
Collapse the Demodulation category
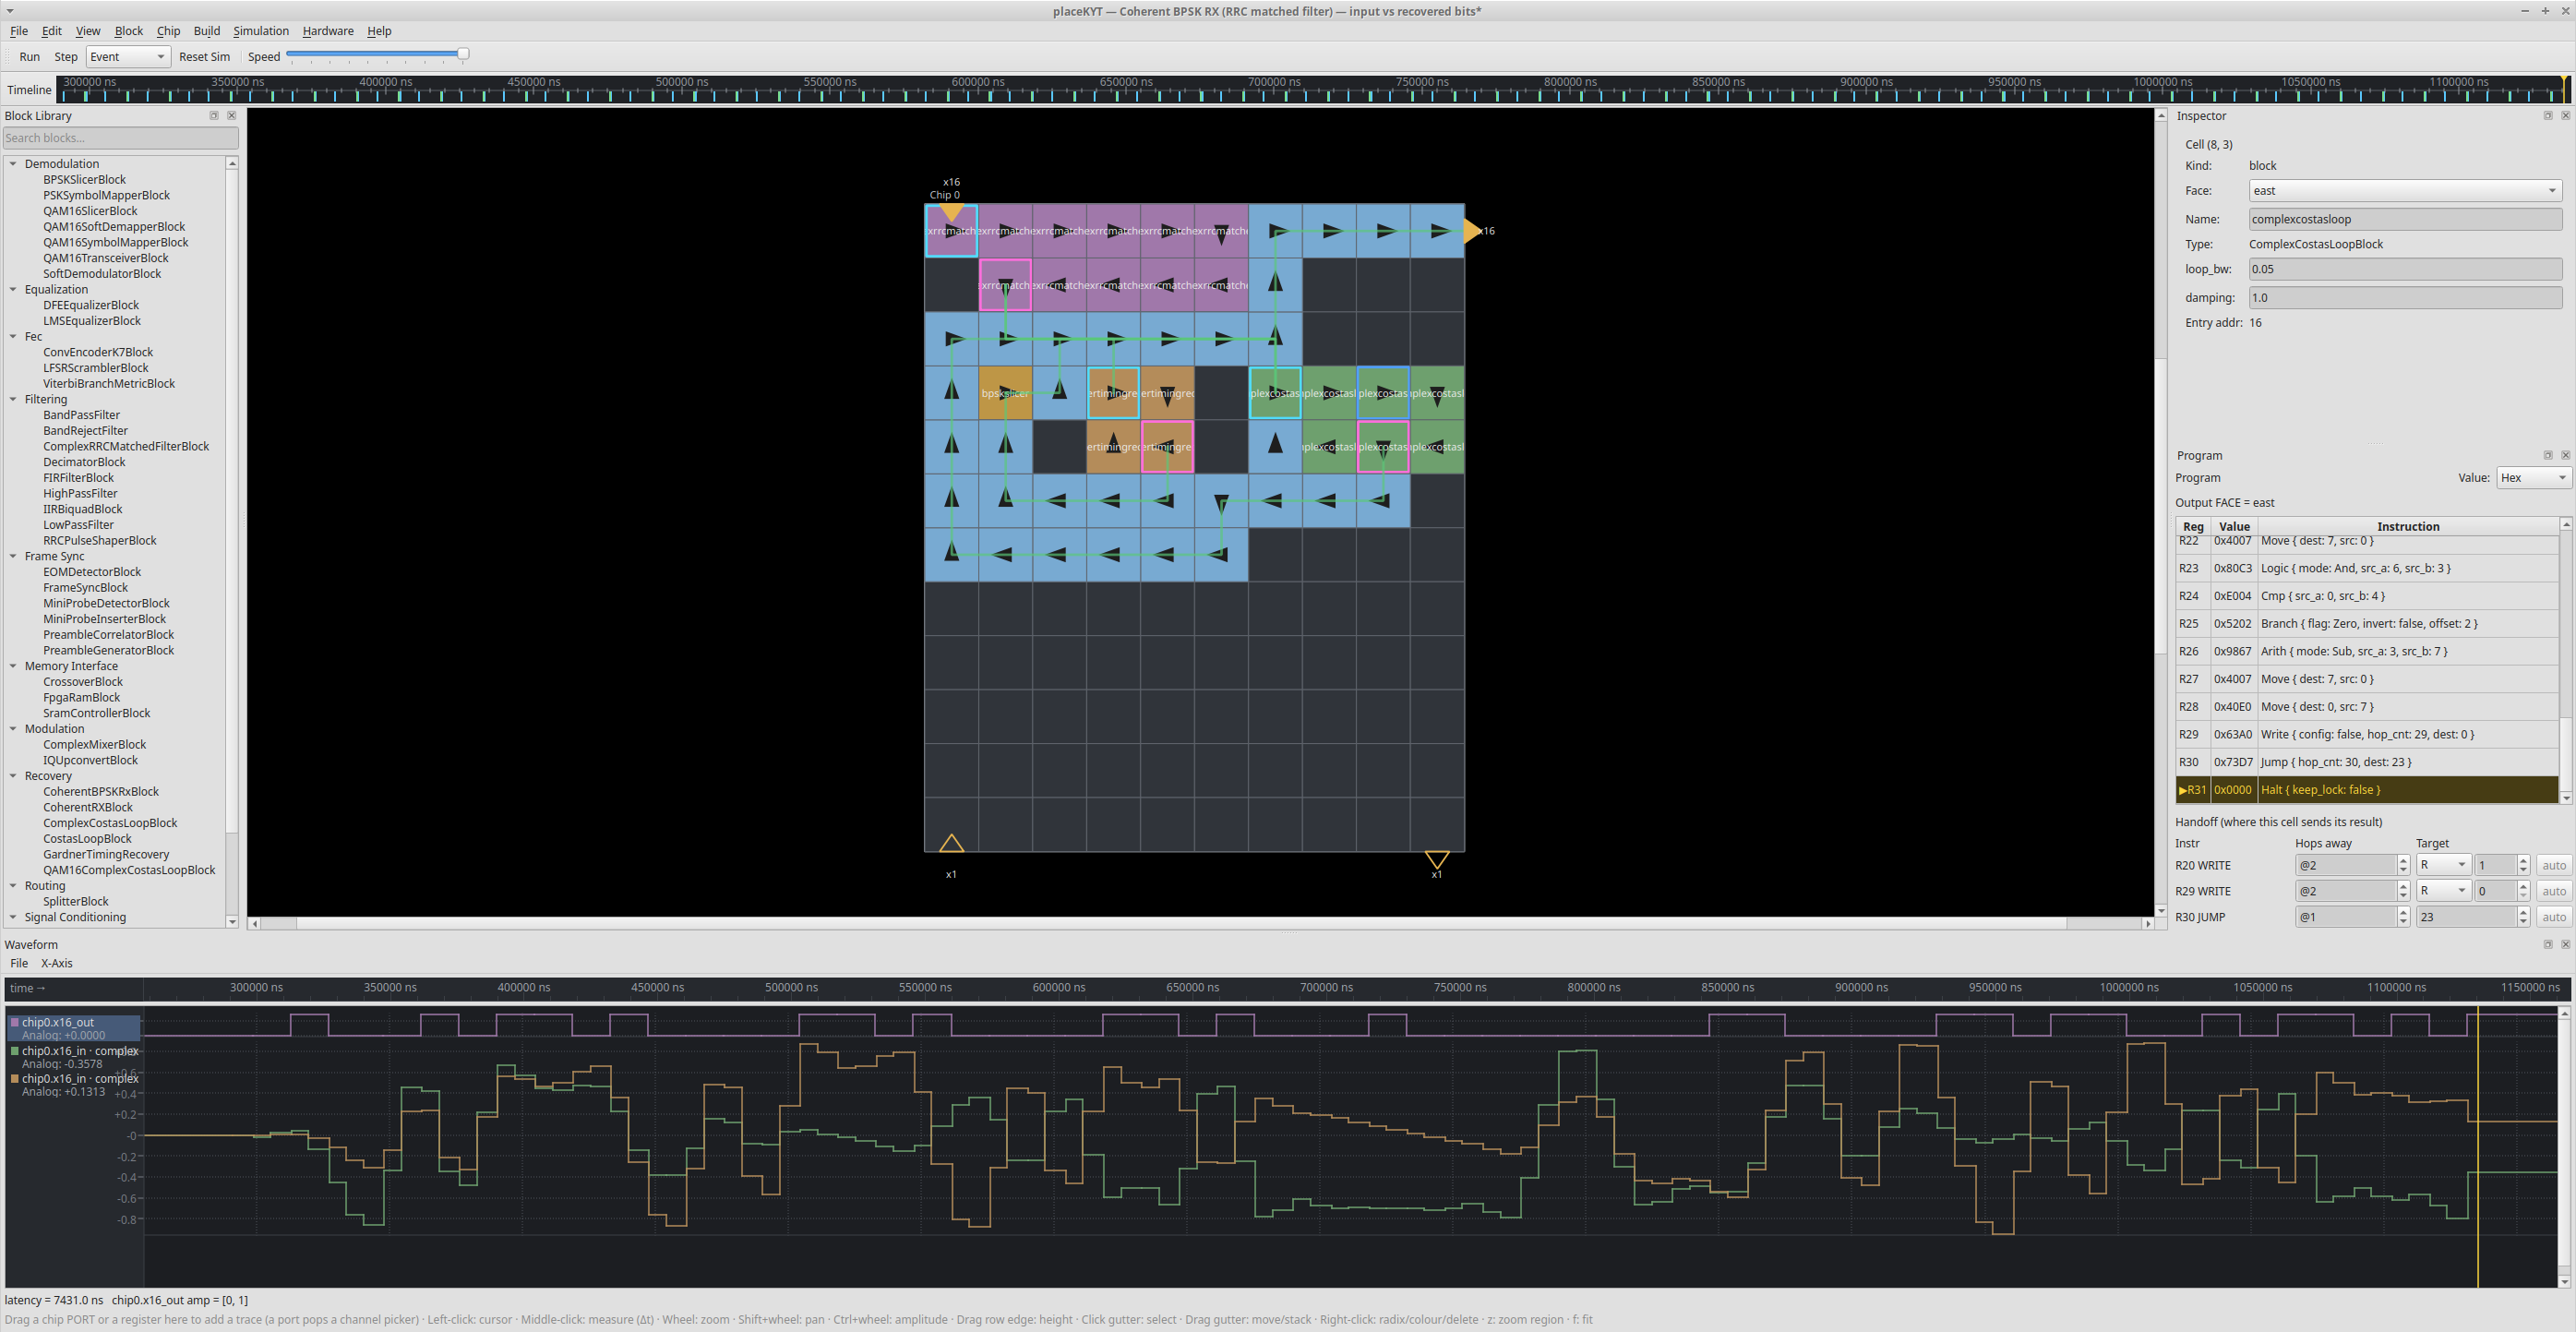click(x=13, y=164)
